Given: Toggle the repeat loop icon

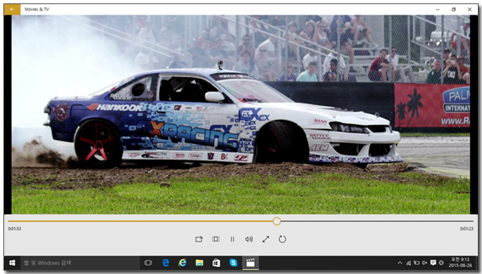Looking at the screenshot, I should tap(282, 239).
